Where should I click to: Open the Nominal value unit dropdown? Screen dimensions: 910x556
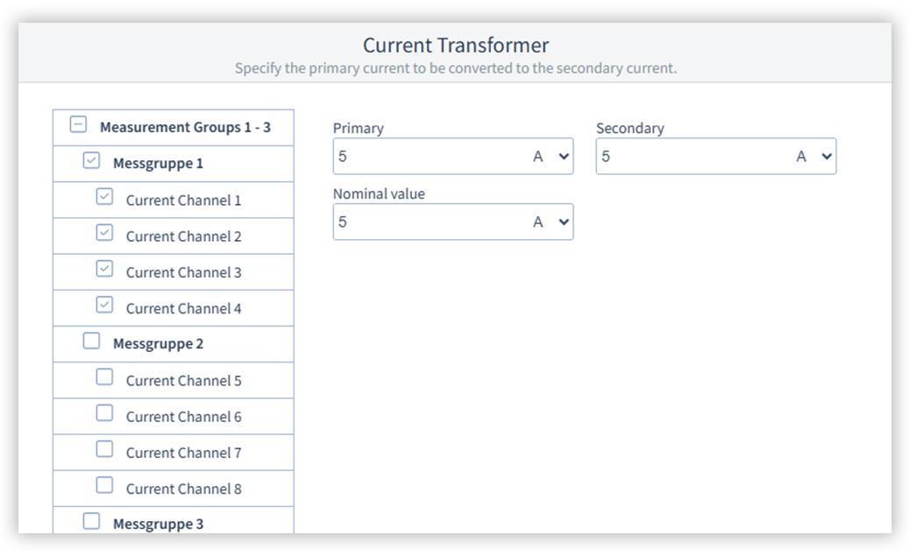551,222
